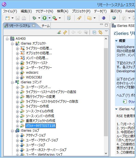
Task: Click the tree scrollbar down arrow
Action: tap(106, 153)
